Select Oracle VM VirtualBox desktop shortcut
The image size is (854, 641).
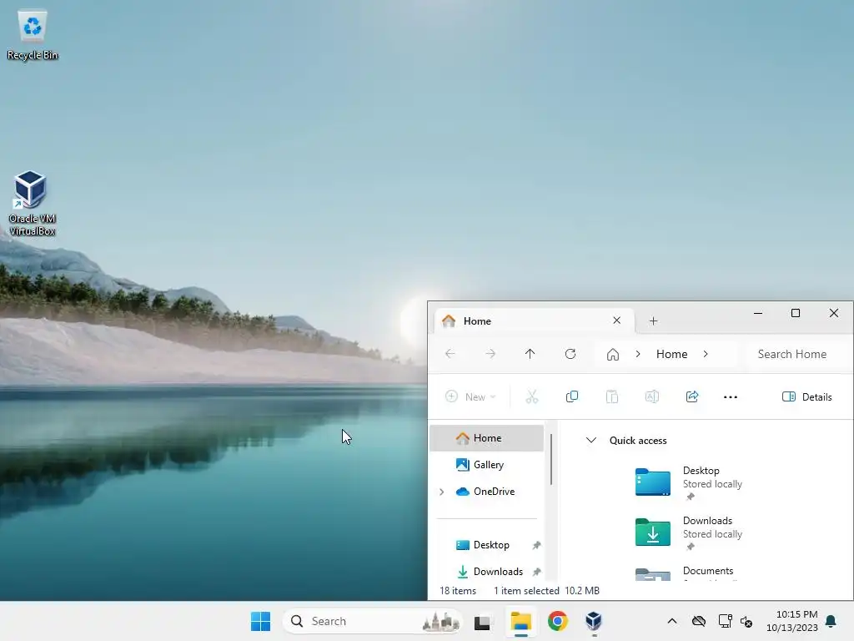click(x=33, y=203)
